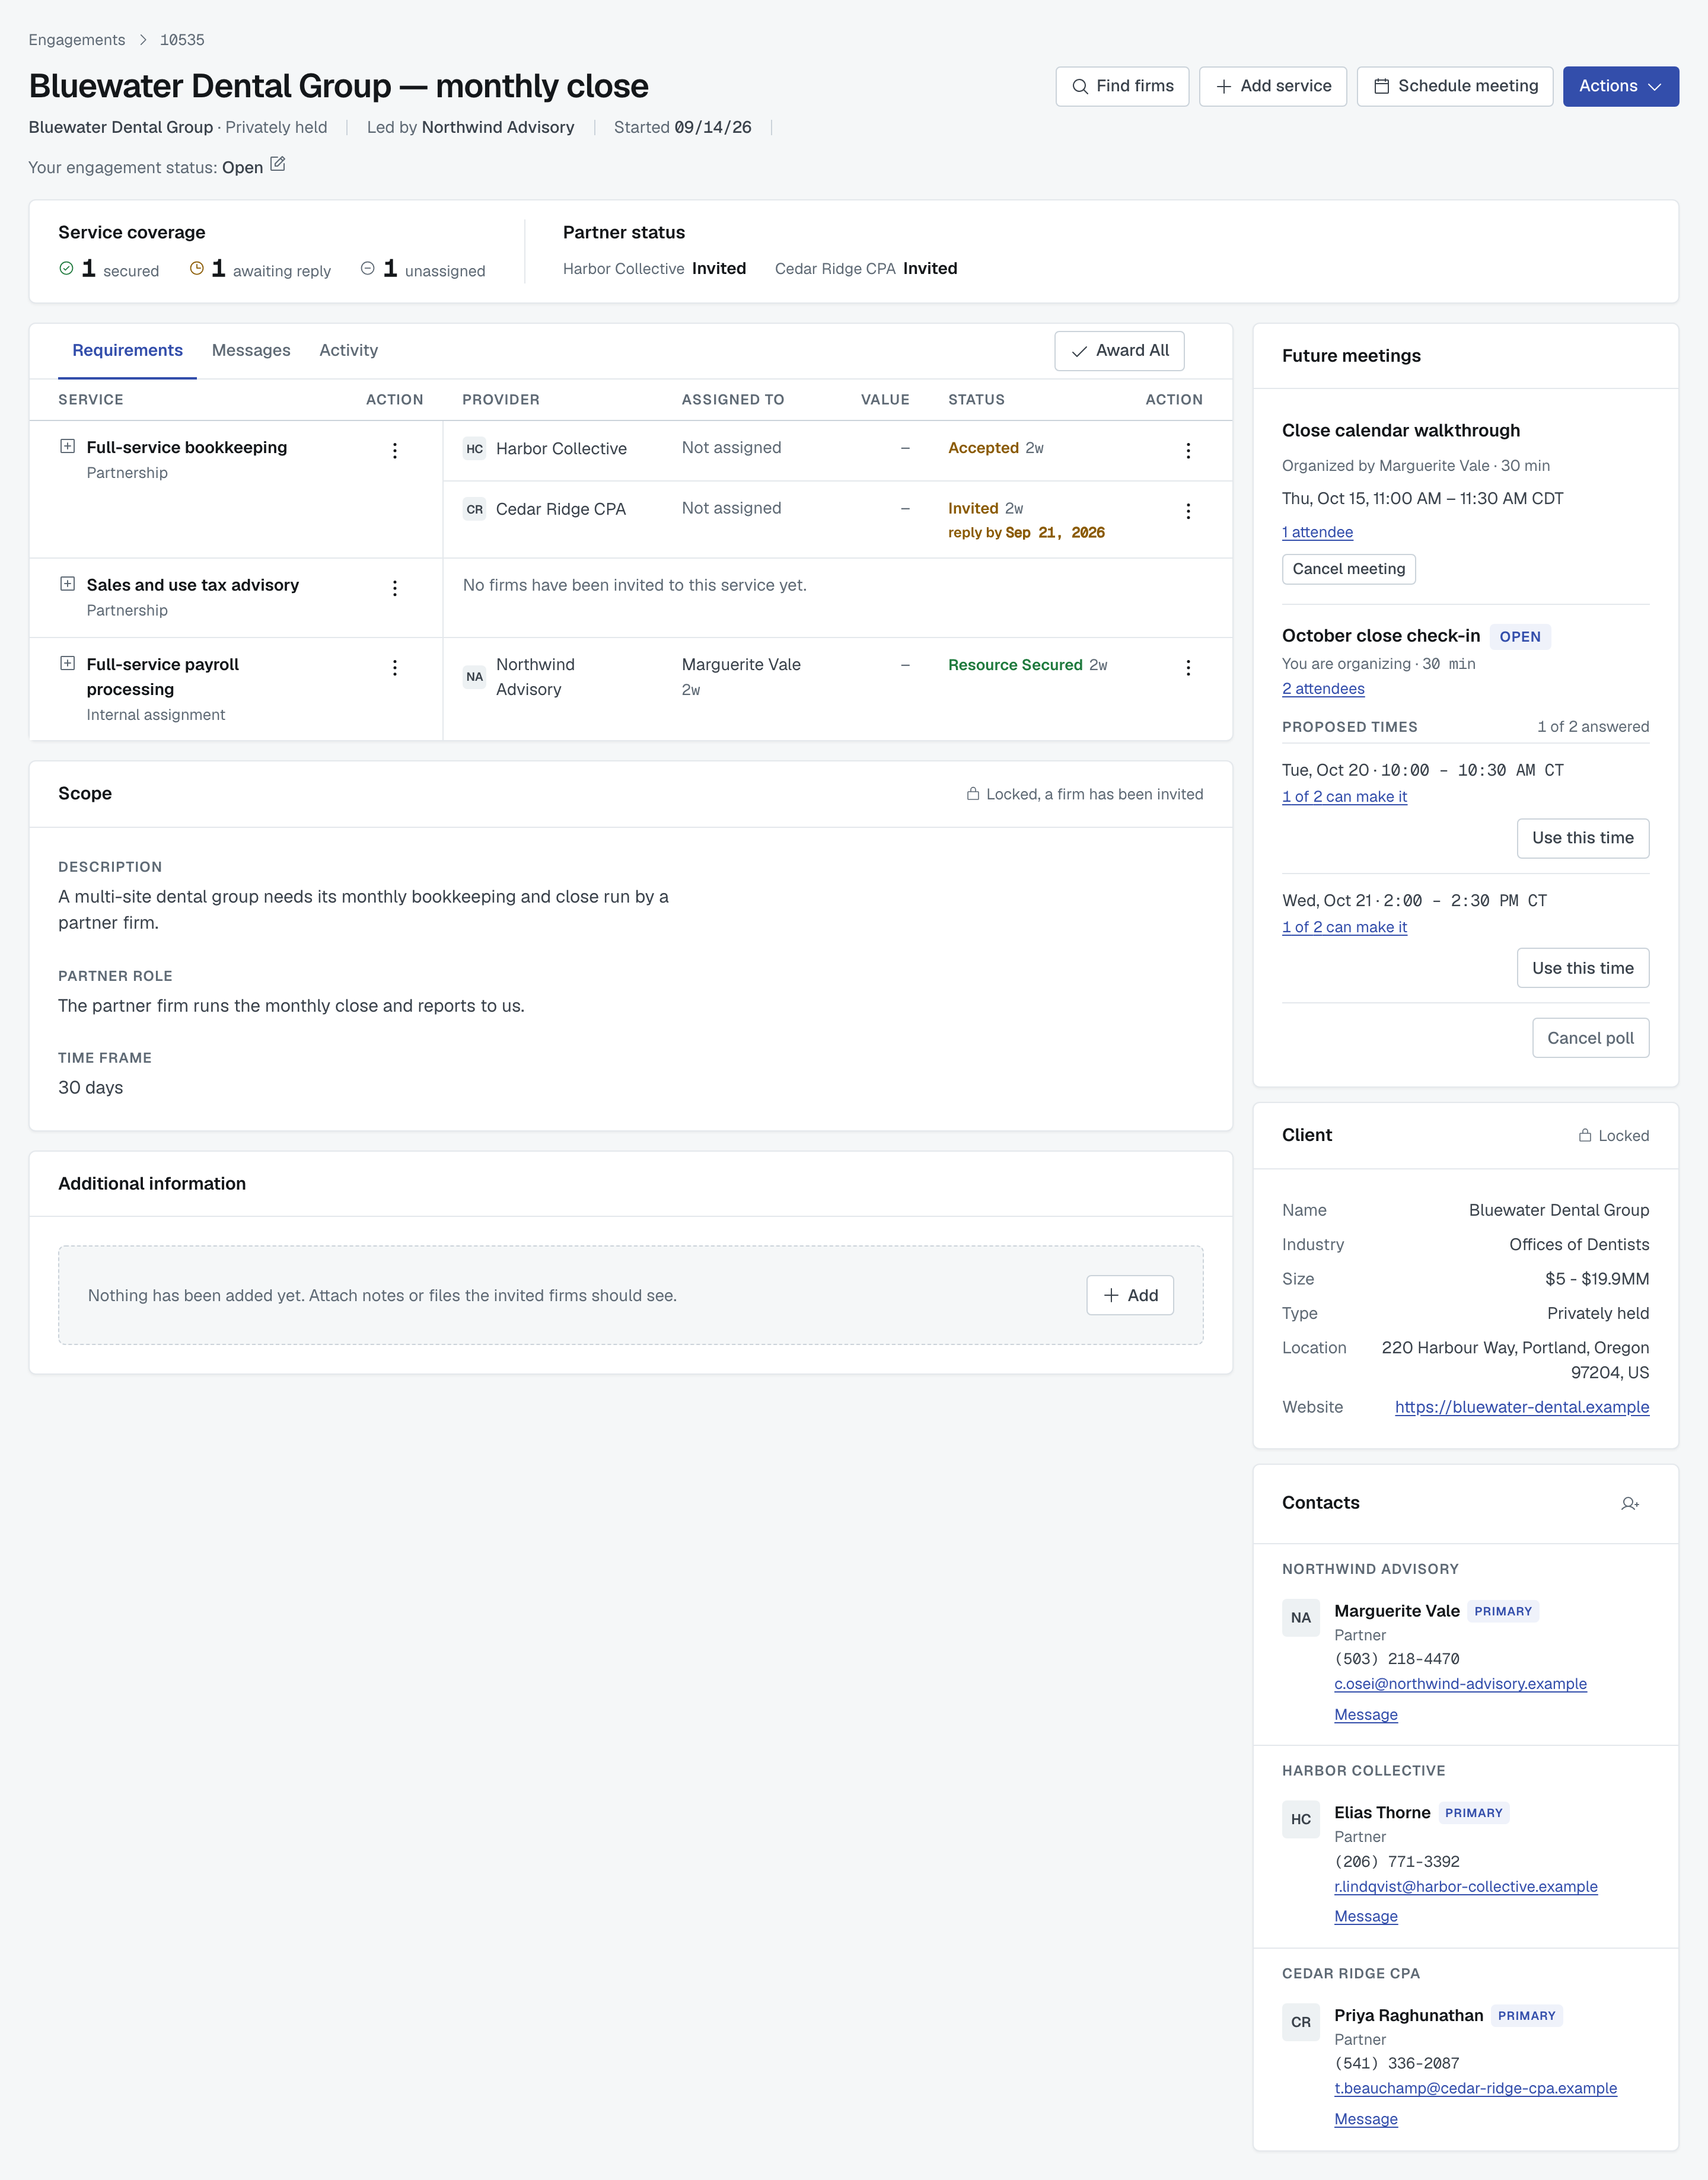
Task: Click the Add service button
Action: pos(1273,86)
